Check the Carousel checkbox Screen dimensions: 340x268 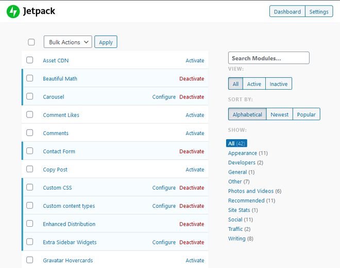30,96
